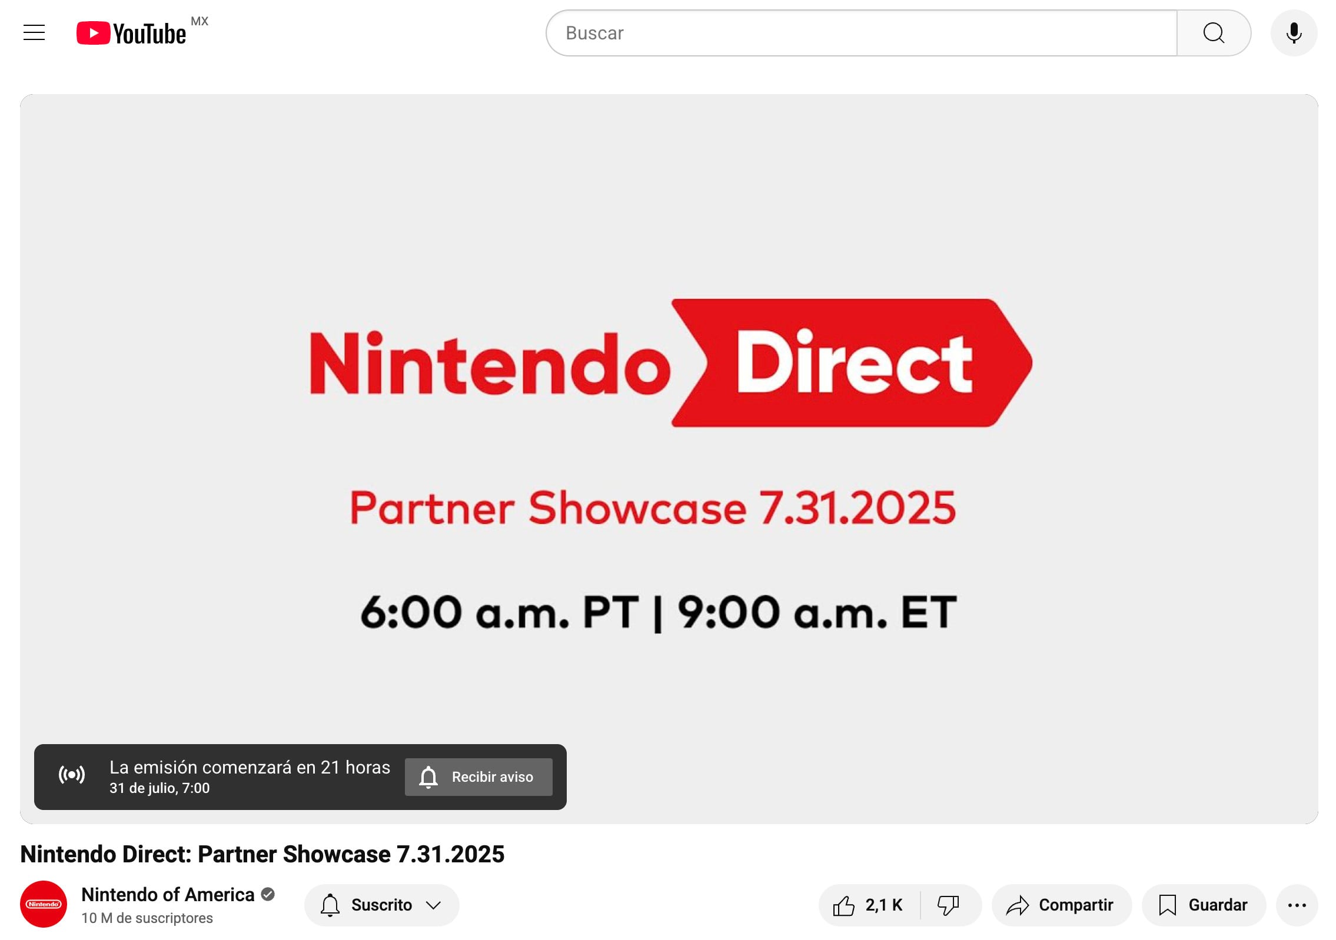Click Guardar to save video

point(1204,905)
